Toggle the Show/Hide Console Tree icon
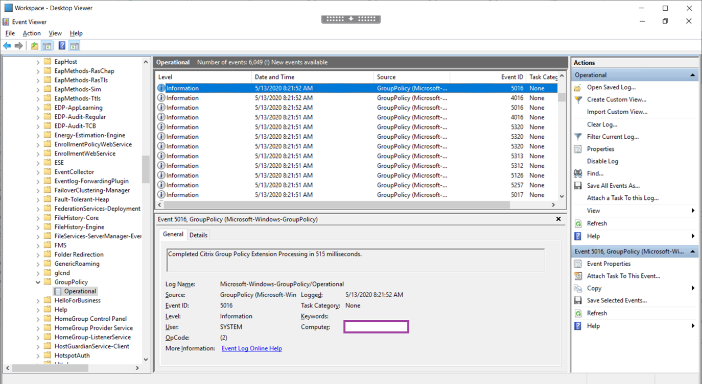 point(46,46)
